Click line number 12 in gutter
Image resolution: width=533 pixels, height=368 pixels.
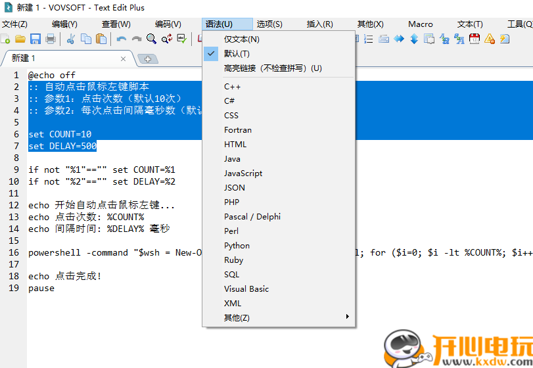click(x=14, y=205)
